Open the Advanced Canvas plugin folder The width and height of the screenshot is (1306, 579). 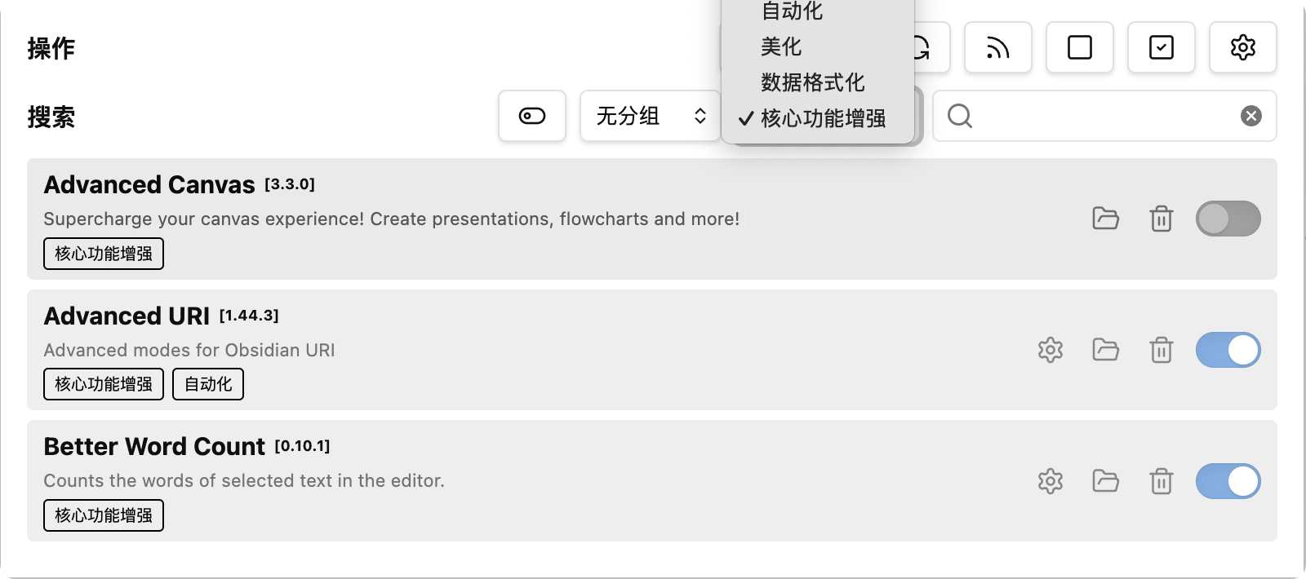pos(1105,219)
